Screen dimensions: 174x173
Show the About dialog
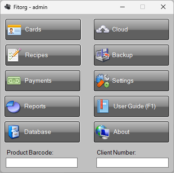coord(131,132)
